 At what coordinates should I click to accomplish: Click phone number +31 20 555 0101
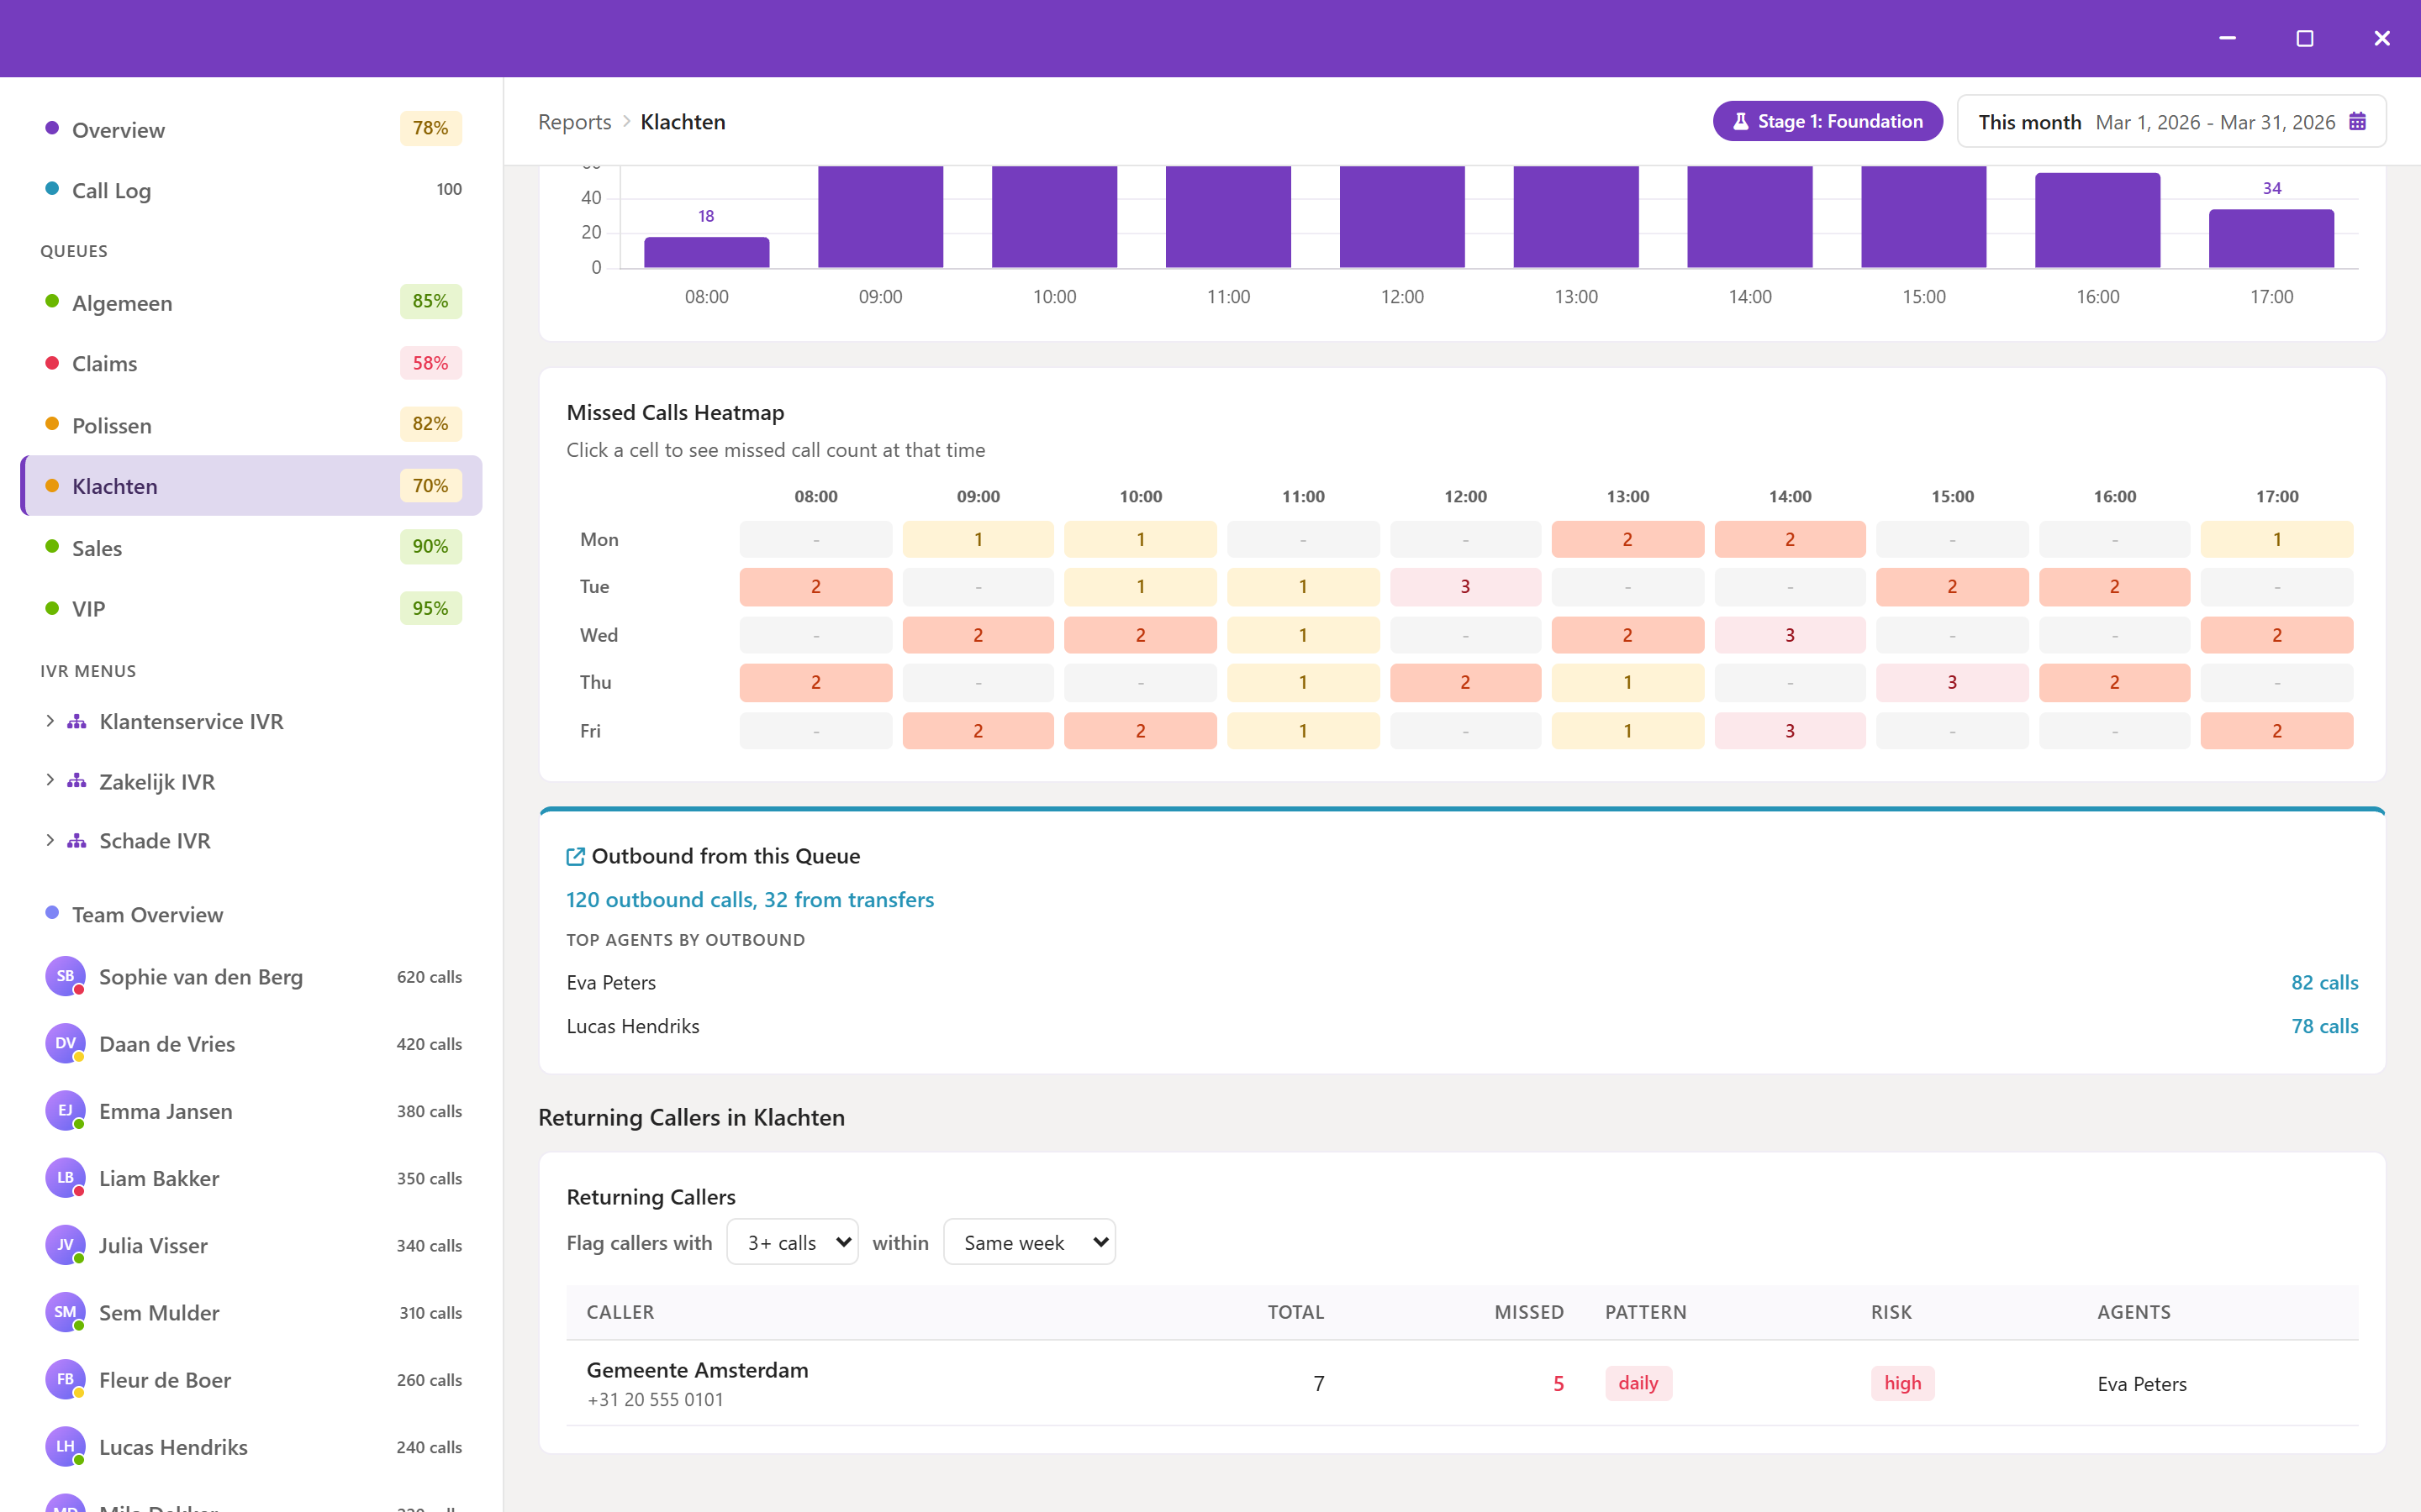coord(656,1400)
